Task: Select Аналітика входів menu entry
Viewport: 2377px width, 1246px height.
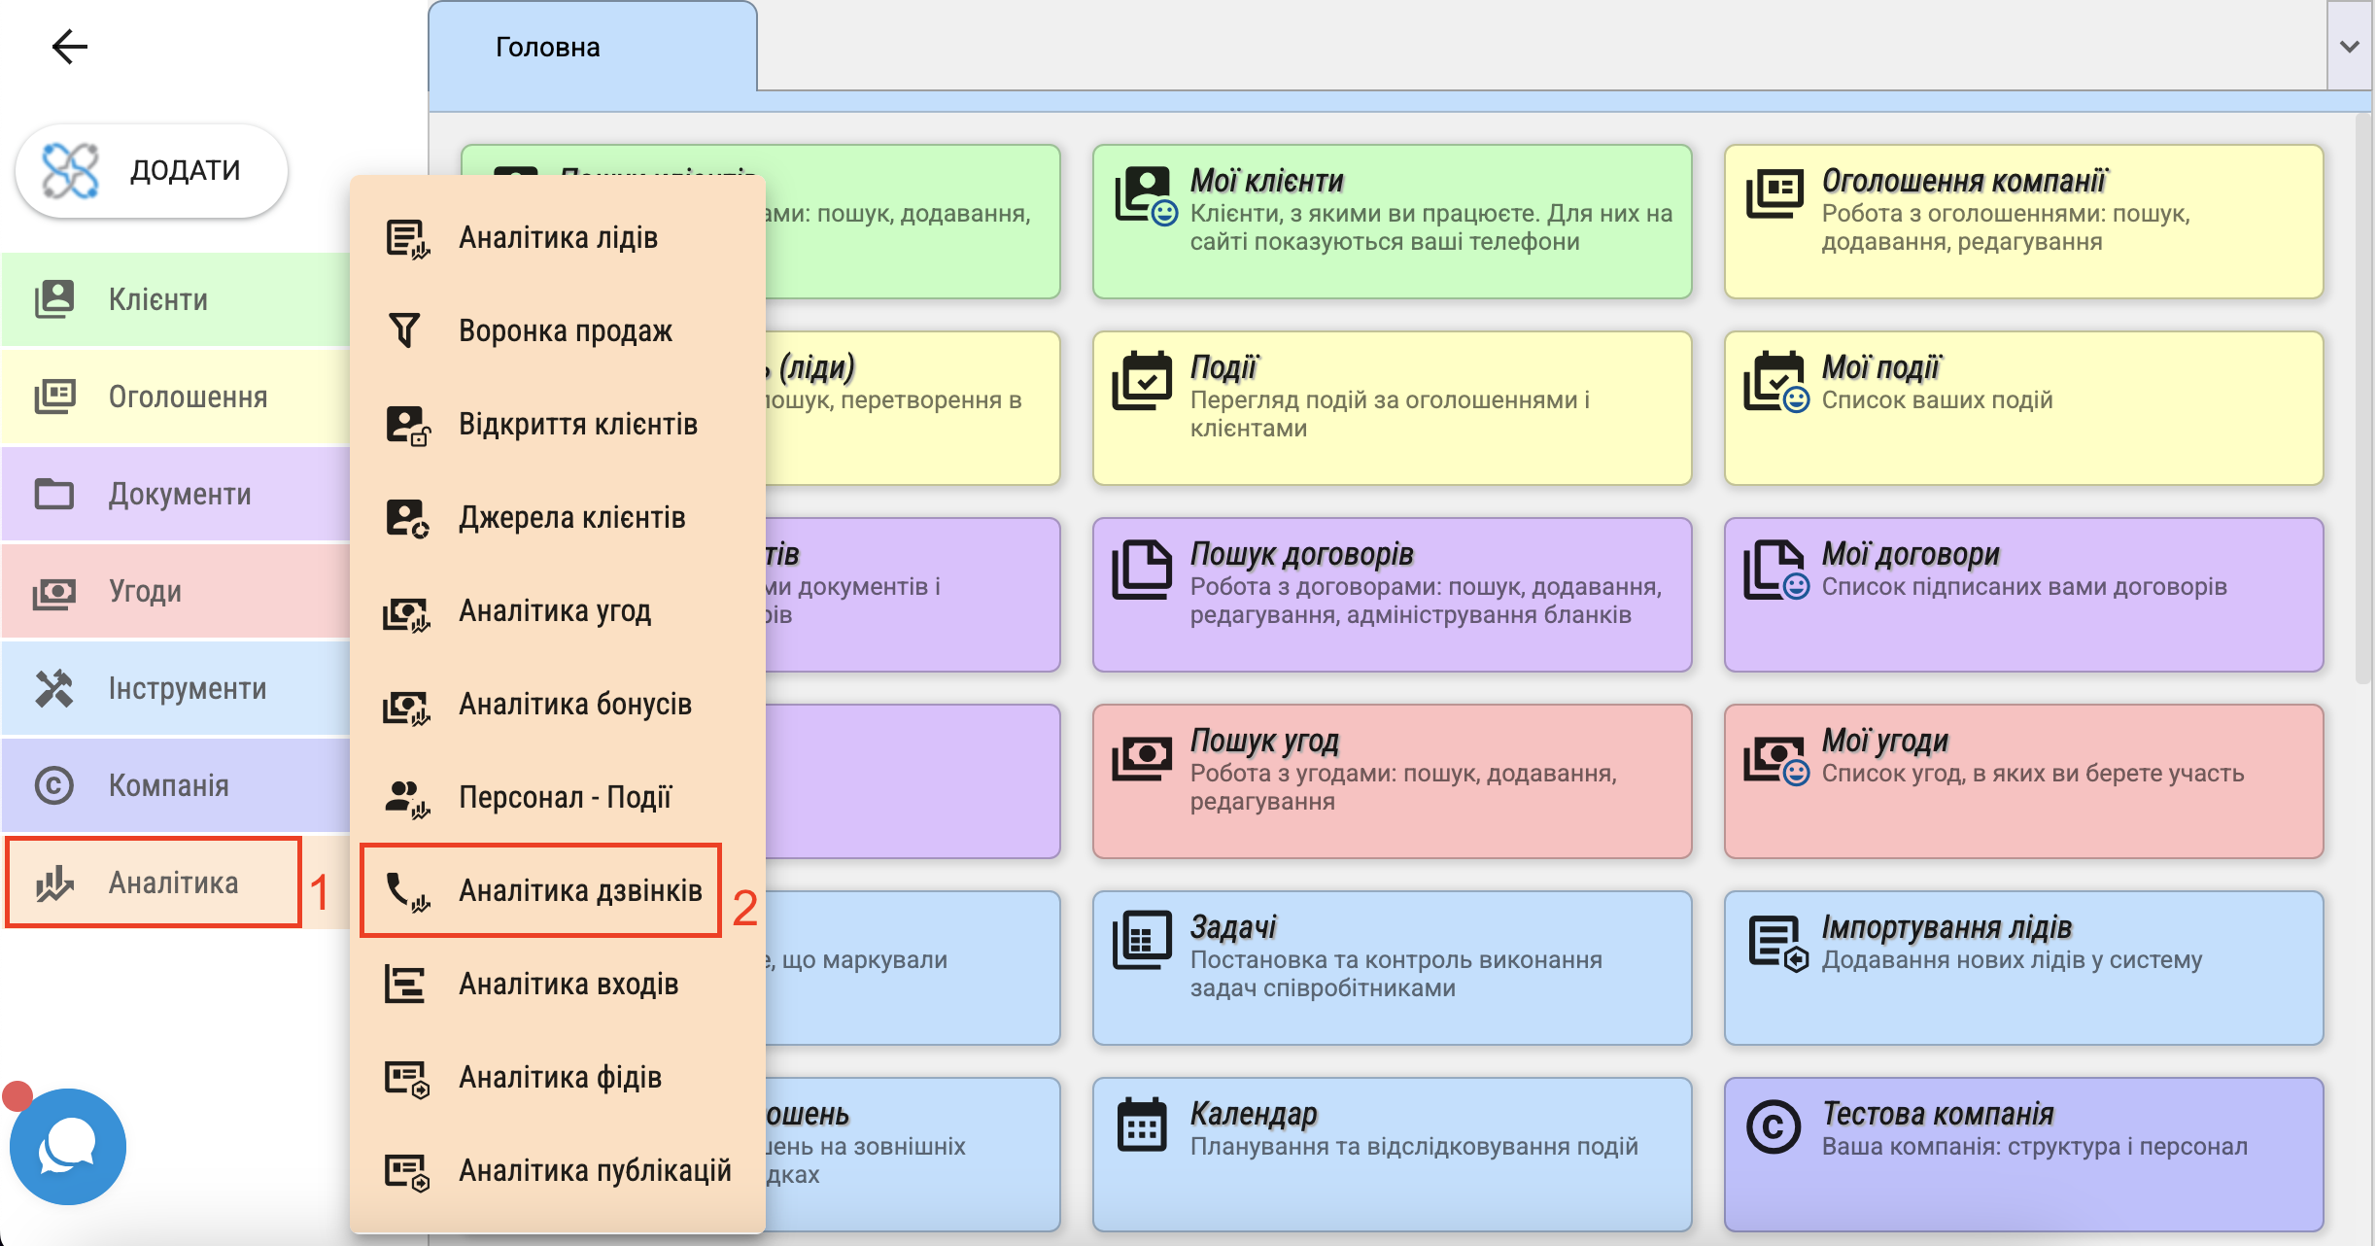Action: tap(558, 984)
